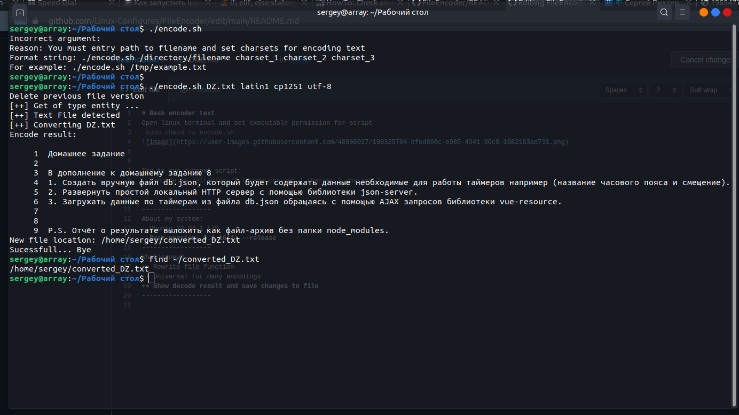Viewport: 739px width, 415px height.
Task: Click the 'Format string:' usage line
Action: tap(192, 58)
